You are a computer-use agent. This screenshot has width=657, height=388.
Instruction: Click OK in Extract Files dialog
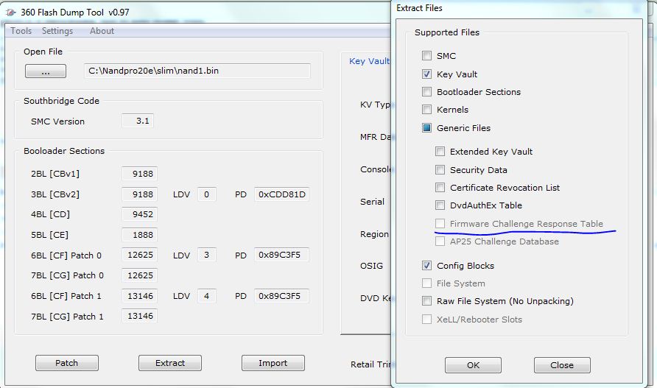tap(473, 365)
